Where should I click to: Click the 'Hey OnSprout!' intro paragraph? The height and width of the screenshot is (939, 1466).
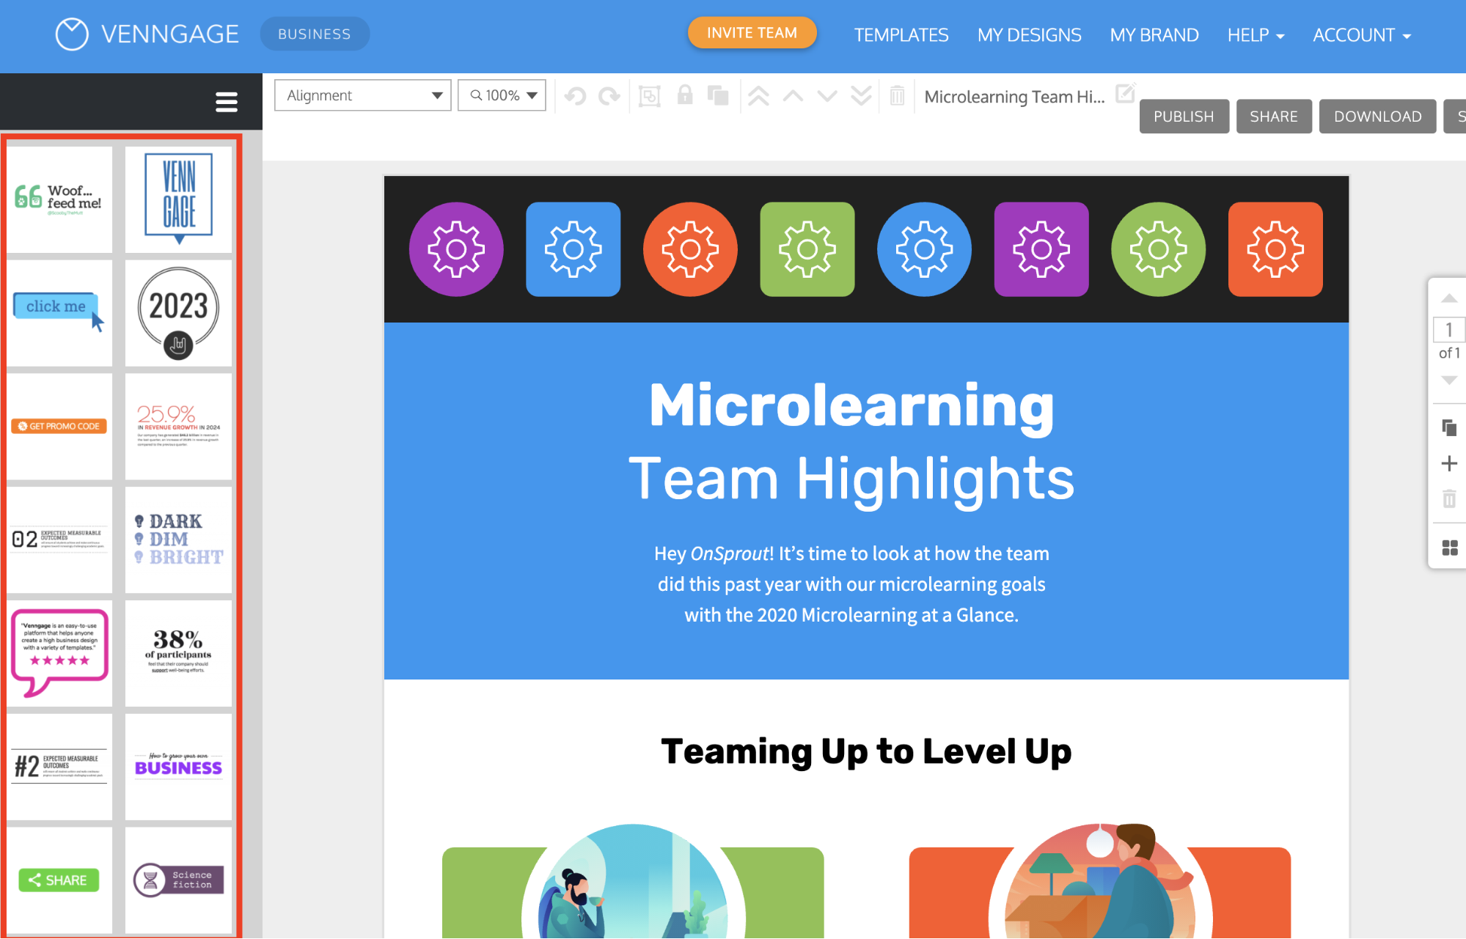point(851,584)
